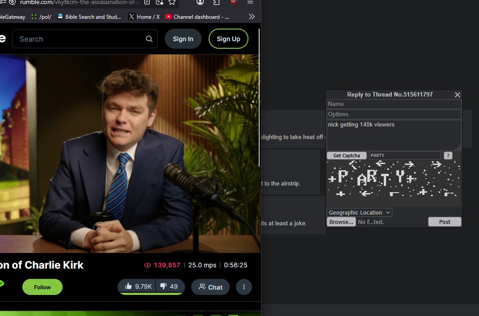This screenshot has height=316, width=479.
Task: Click the comment box with nick text
Action: pyautogui.click(x=394, y=135)
